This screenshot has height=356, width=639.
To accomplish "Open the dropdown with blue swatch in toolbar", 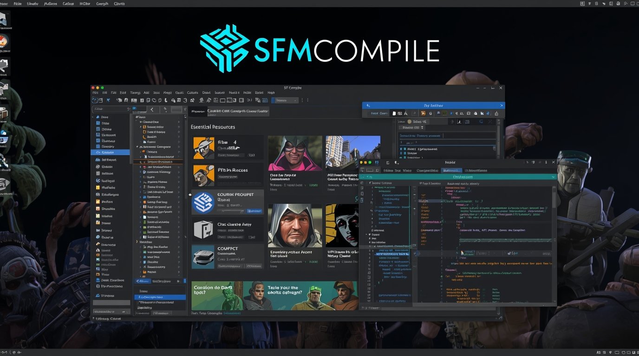I will pyautogui.click(x=284, y=100).
